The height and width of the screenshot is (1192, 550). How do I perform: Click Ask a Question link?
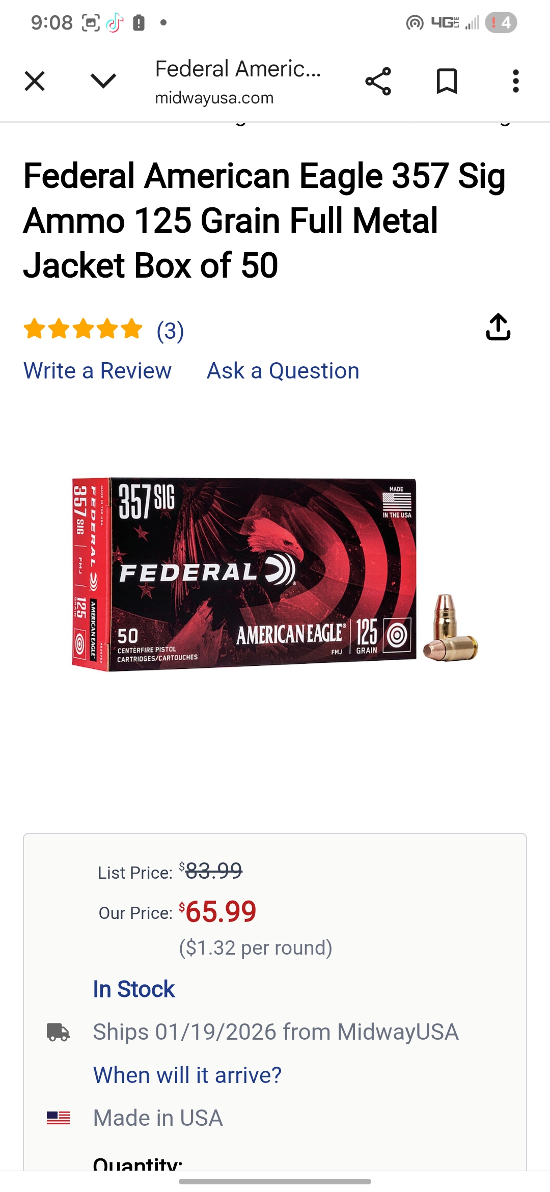283,371
